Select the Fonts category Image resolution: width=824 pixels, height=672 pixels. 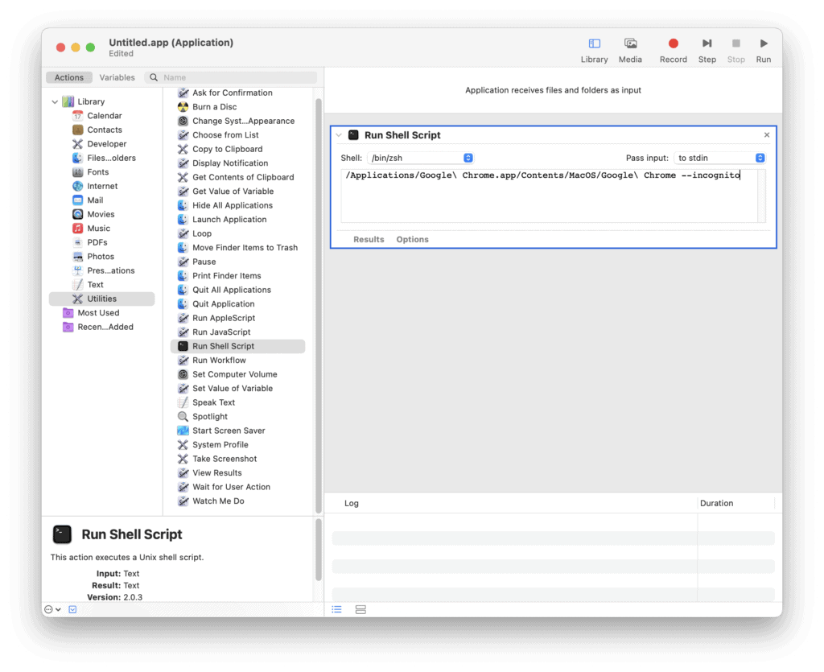tap(97, 172)
